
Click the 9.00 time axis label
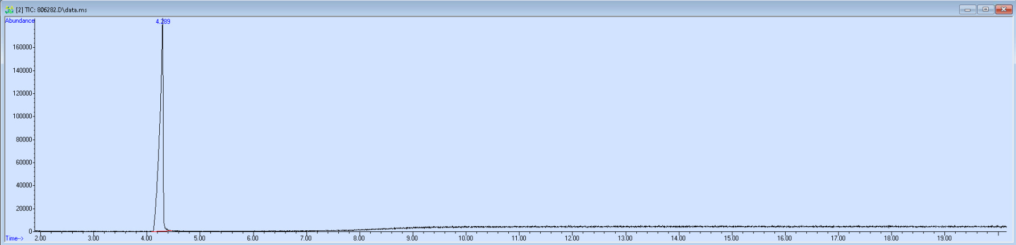412,238
